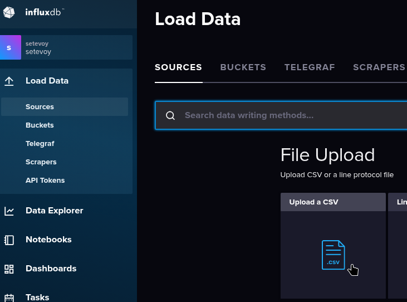
Task: Click the Upload a CSV card header
Action: pyautogui.click(x=333, y=202)
